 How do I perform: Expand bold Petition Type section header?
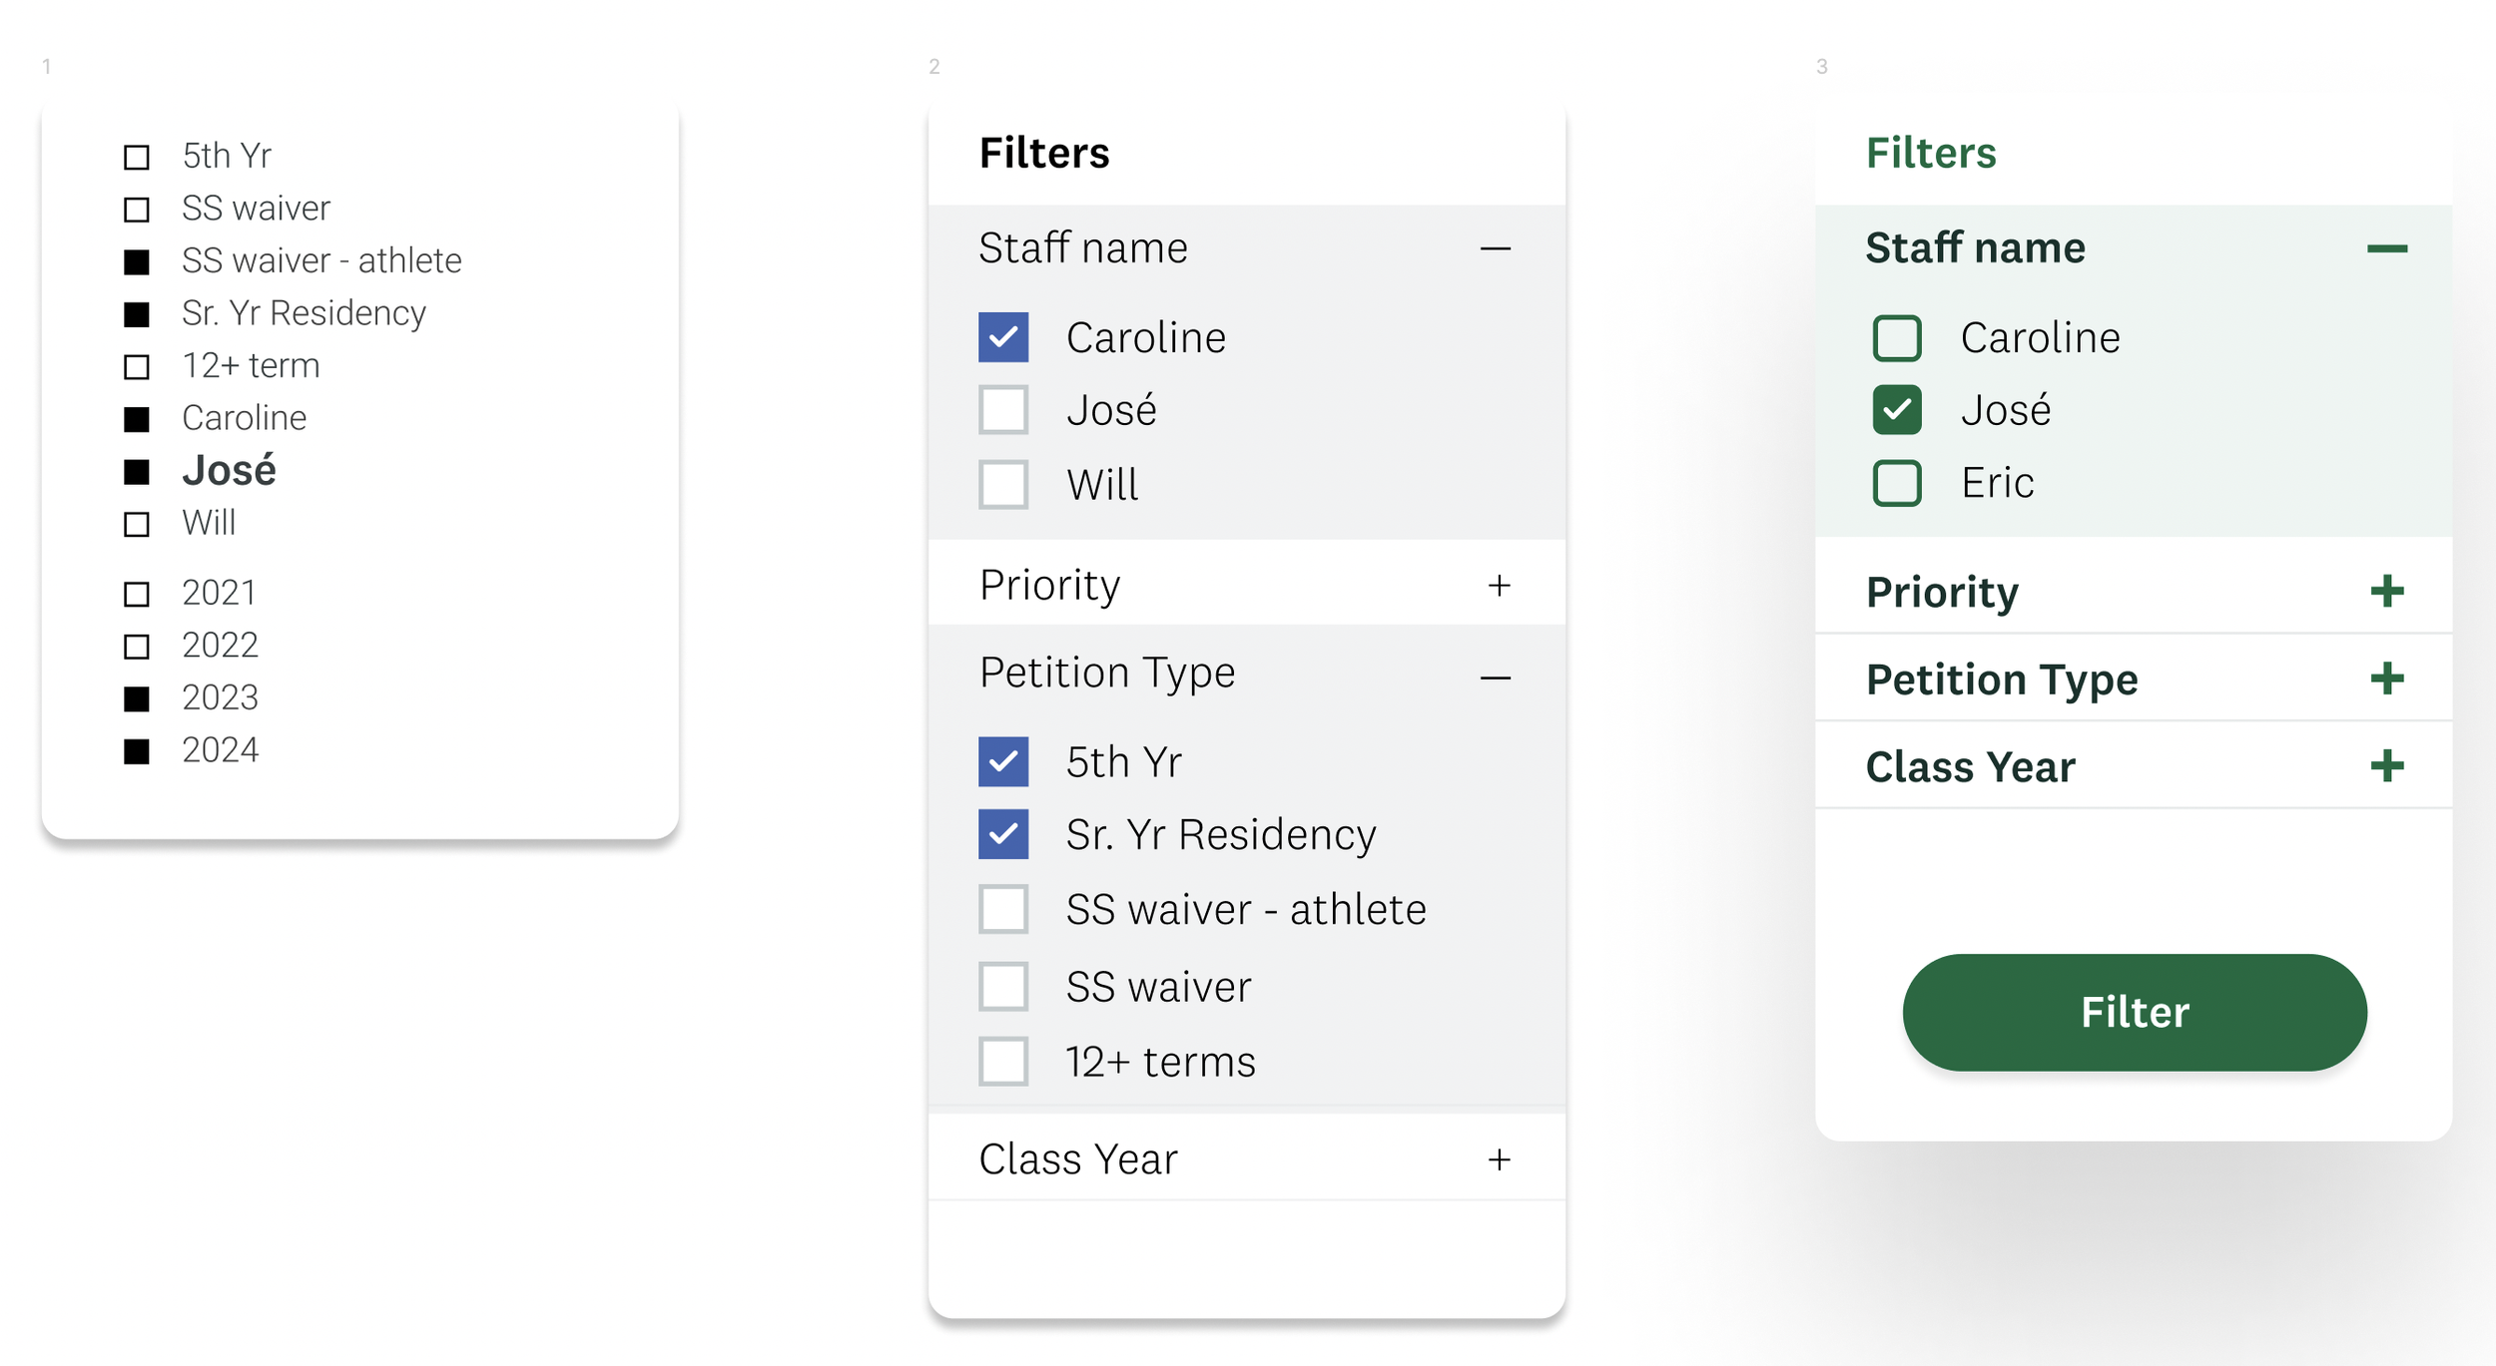click(2001, 680)
